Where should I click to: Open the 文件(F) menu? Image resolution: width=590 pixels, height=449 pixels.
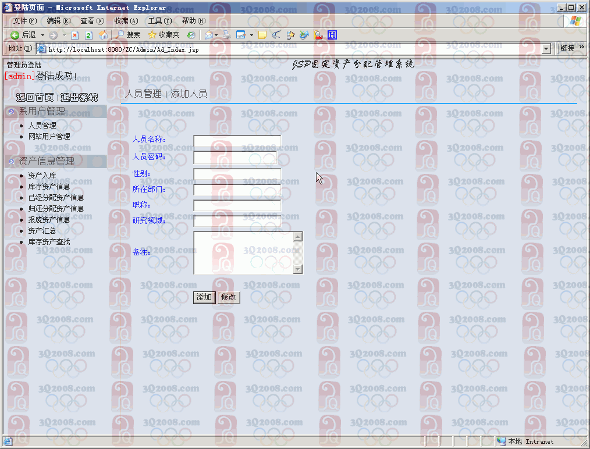tap(25, 21)
